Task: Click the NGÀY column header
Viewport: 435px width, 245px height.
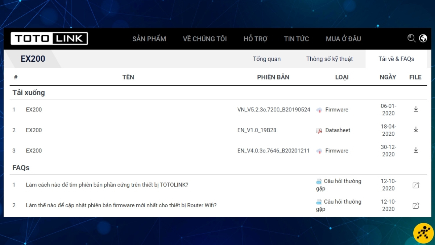Action: pyautogui.click(x=388, y=77)
